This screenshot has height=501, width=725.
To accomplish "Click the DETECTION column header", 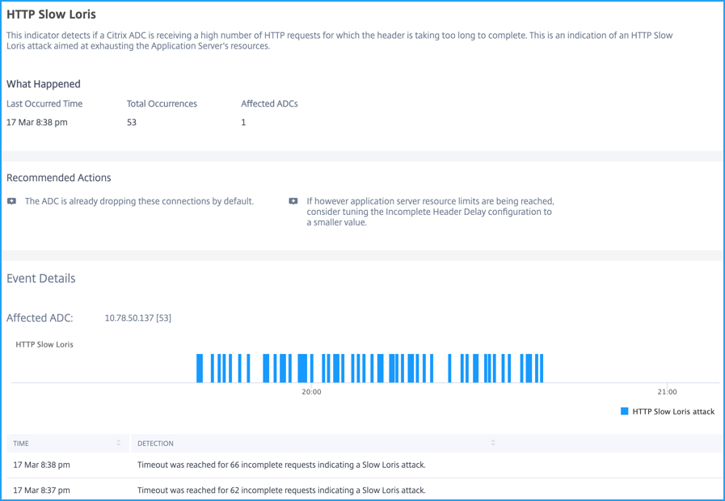I will [155, 444].
